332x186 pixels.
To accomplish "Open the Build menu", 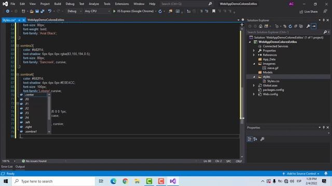I will pyautogui.click(x=58, y=4).
